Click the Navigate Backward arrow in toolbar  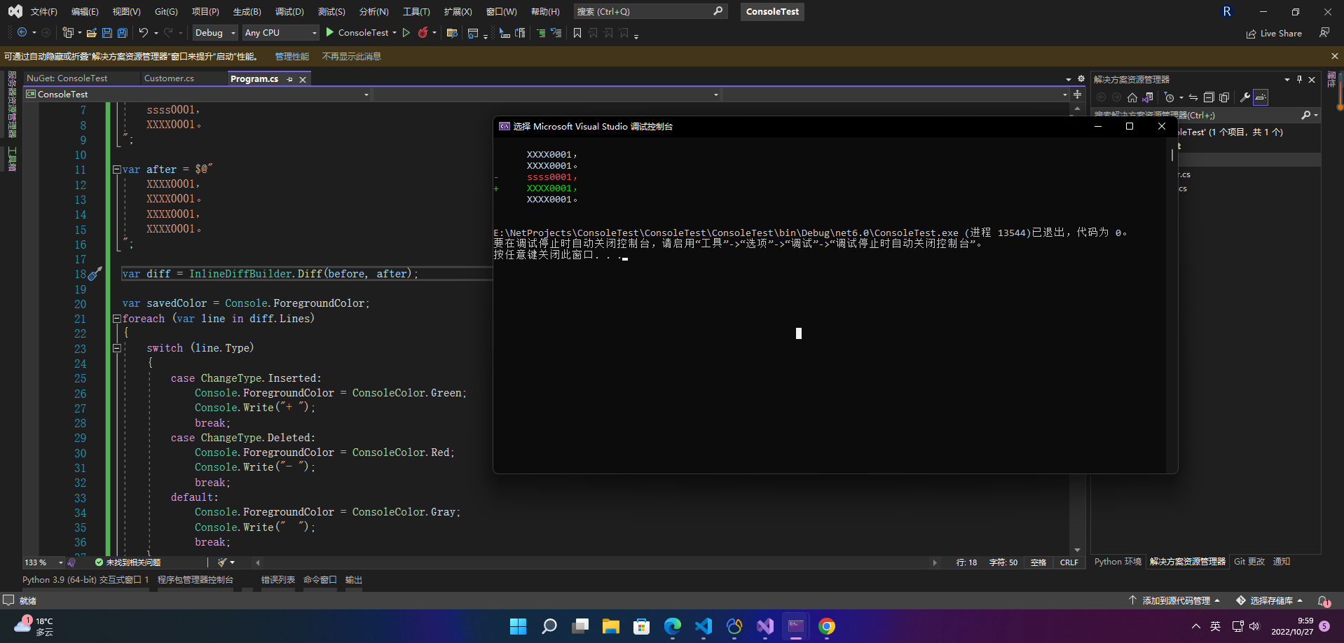point(22,32)
